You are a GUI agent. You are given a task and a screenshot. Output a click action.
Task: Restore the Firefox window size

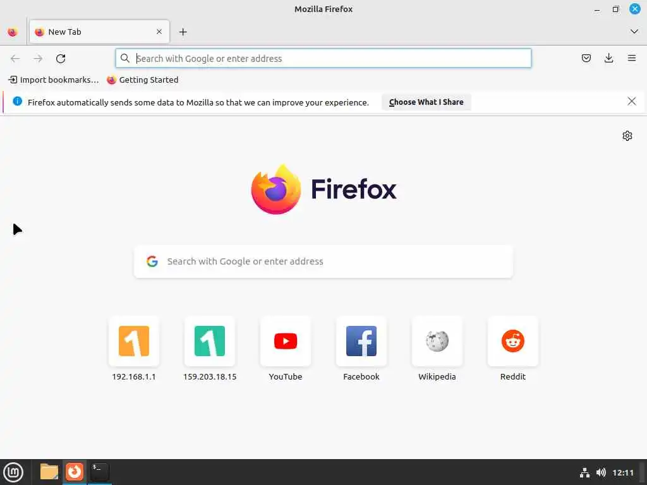click(615, 9)
